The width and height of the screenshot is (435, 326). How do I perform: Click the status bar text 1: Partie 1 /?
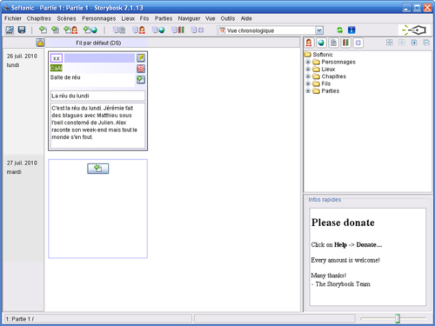click(x=20, y=319)
